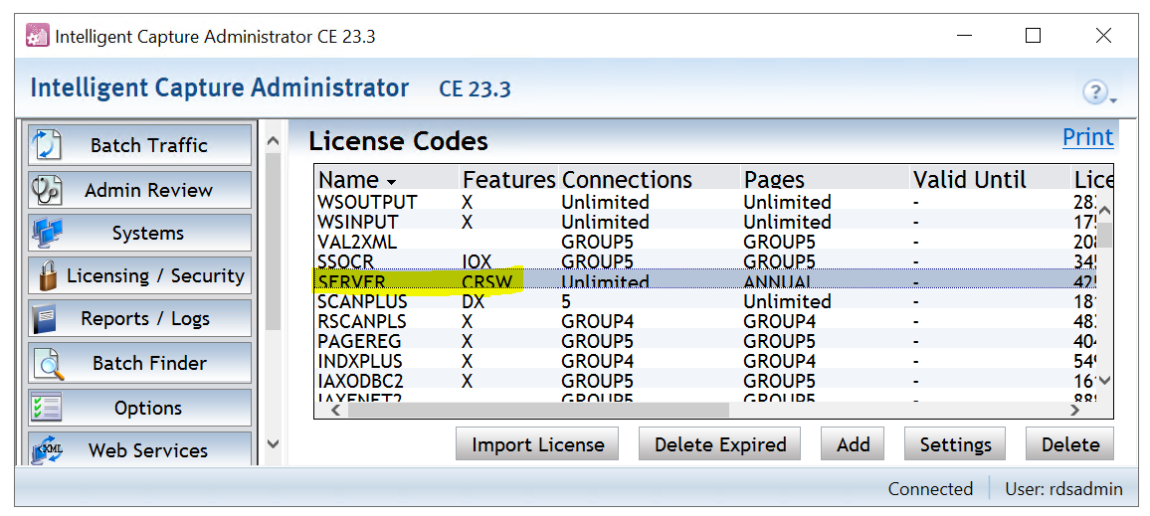1150x516 pixels.
Task: Click the Batch Traffic arrows icon
Action: [46, 145]
